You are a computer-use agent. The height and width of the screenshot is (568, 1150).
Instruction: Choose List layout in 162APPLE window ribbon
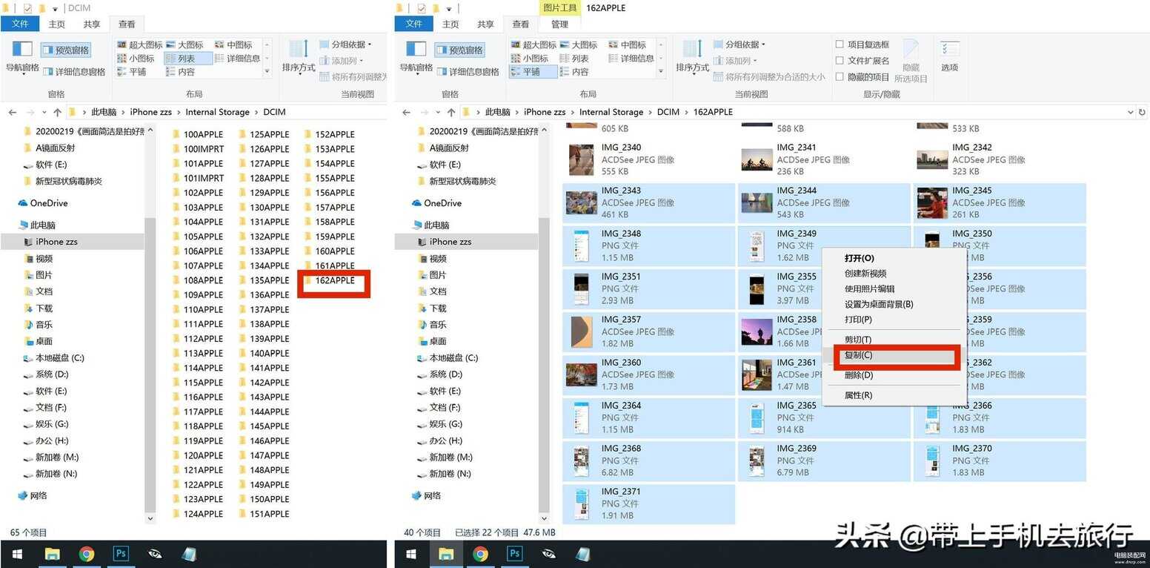[574, 59]
